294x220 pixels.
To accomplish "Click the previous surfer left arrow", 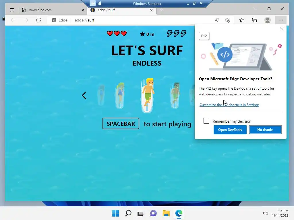I will click(x=84, y=95).
